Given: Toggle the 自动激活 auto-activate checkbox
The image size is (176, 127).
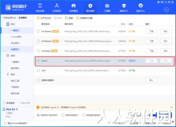Looking at the screenshot, I should tap(4, 103).
